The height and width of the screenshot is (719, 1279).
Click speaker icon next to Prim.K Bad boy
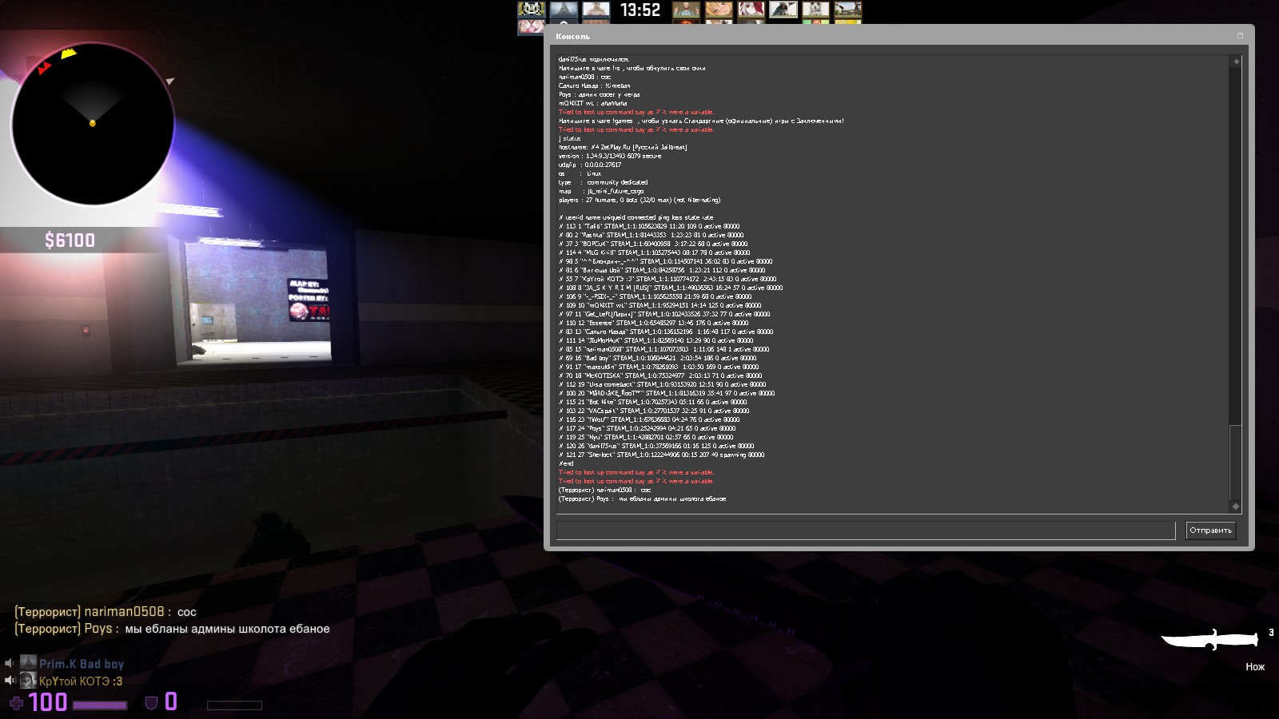coord(10,664)
